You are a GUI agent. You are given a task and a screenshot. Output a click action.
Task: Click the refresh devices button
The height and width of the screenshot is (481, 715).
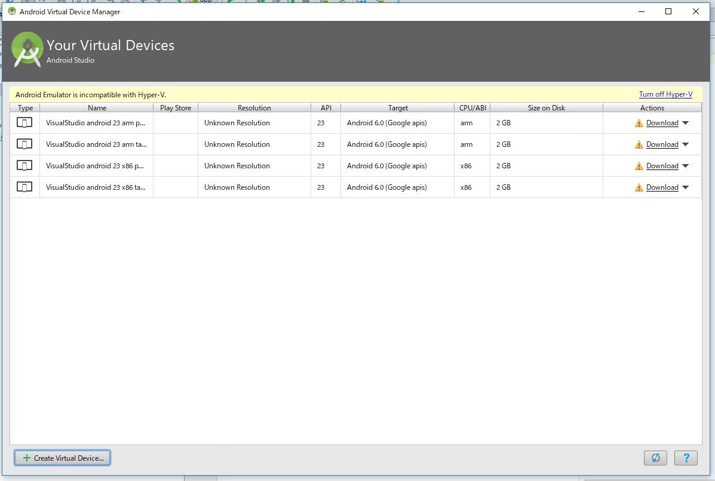[x=655, y=458]
